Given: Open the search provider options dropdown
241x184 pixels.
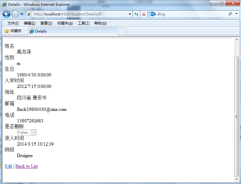Looking at the screenshot, I should click(237, 14).
